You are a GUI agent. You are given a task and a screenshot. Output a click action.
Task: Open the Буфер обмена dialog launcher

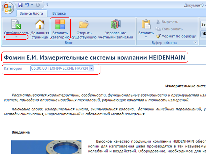[195, 42]
